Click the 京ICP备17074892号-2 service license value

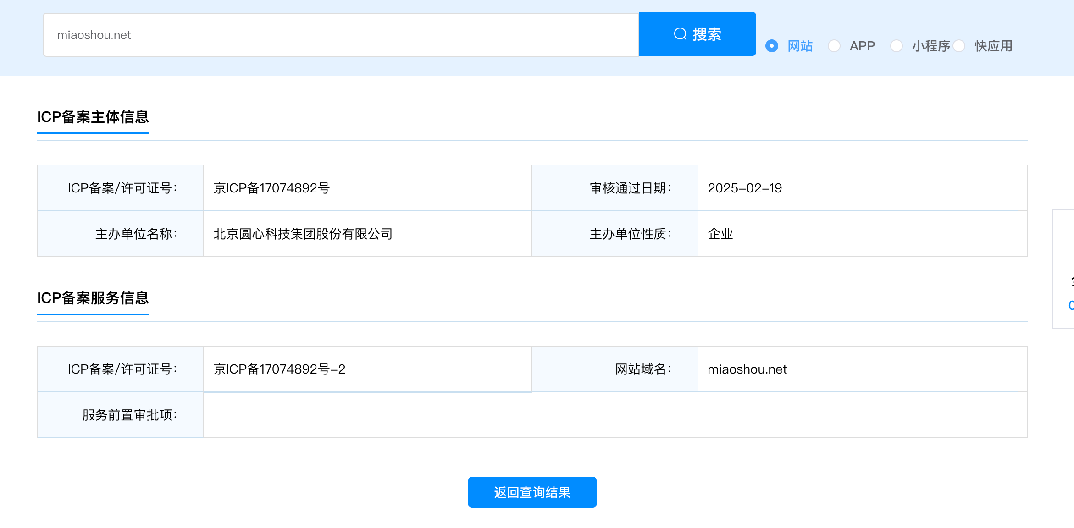tap(279, 369)
